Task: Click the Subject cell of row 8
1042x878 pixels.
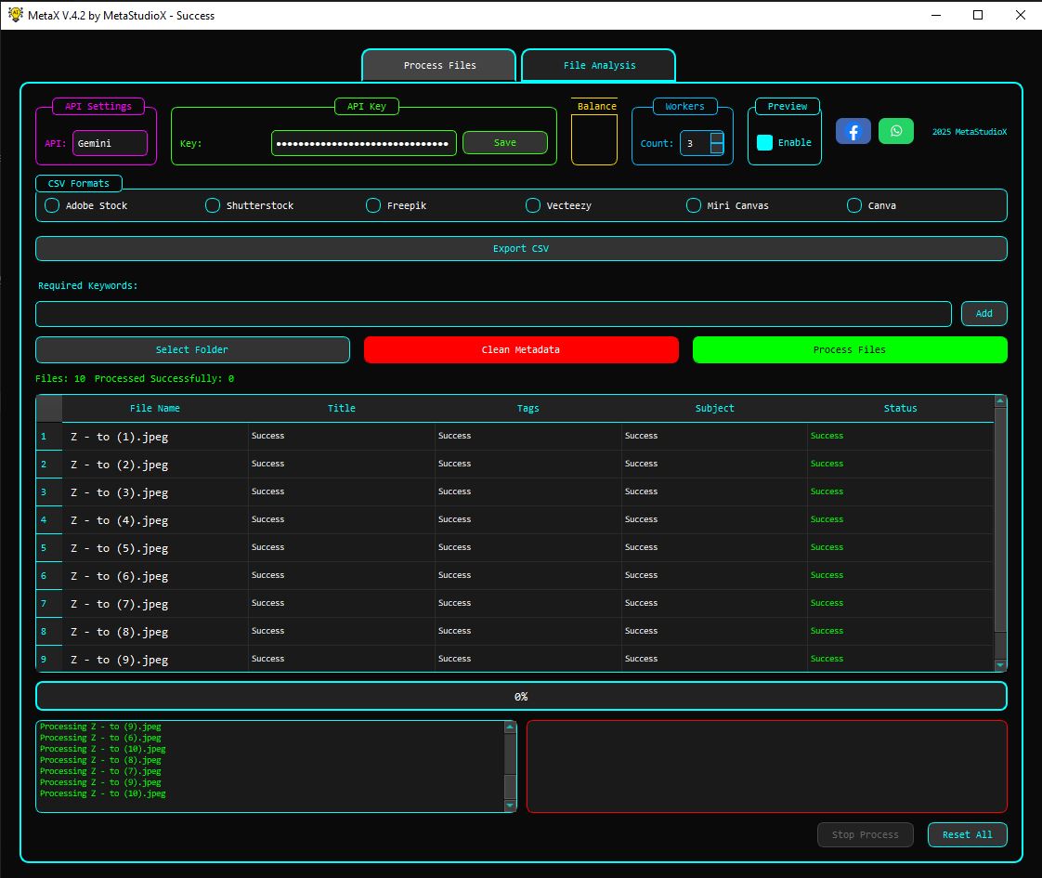Action: click(714, 632)
